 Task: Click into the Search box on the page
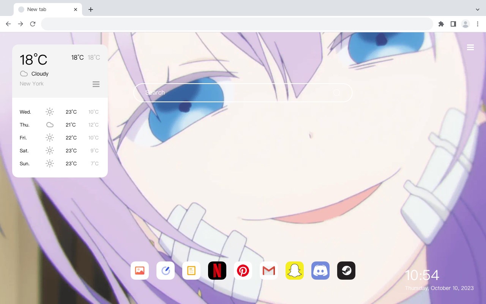tap(243, 93)
